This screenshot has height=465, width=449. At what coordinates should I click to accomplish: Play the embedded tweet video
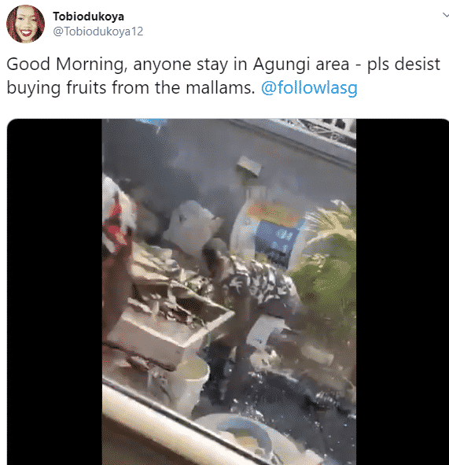(229, 292)
